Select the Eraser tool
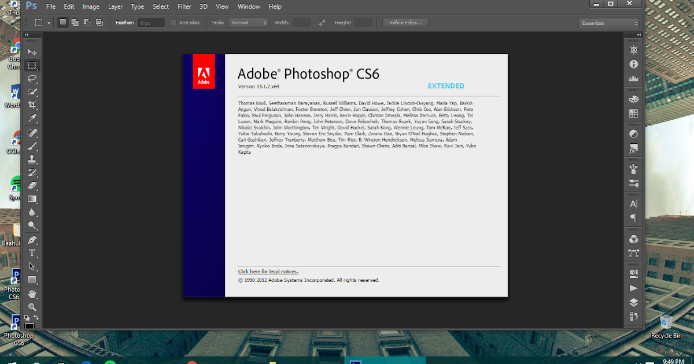This screenshot has height=364, width=694. point(32,186)
